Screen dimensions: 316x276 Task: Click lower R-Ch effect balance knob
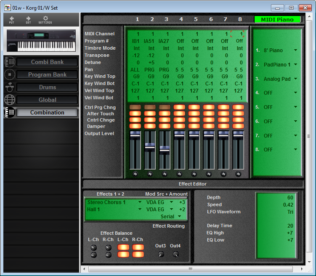pos(109,255)
